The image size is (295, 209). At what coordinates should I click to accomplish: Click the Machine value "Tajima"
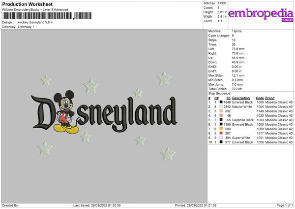click(x=236, y=31)
